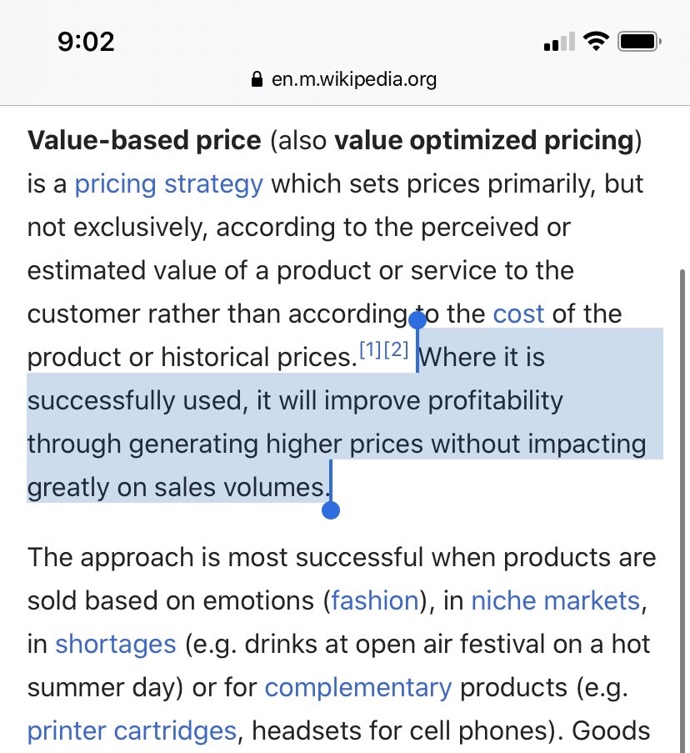The height and width of the screenshot is (753, 690).
Task: Tap the cellular signal bars icon
Action: tap(559, 42)
